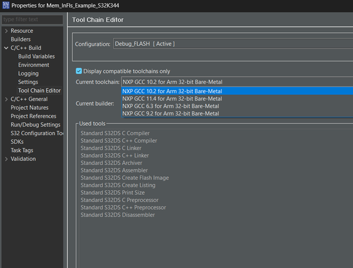Choose NXP GCC 9.2 toolchain option
The width and height of the screenshot is (353, 268).
point(237,114)
